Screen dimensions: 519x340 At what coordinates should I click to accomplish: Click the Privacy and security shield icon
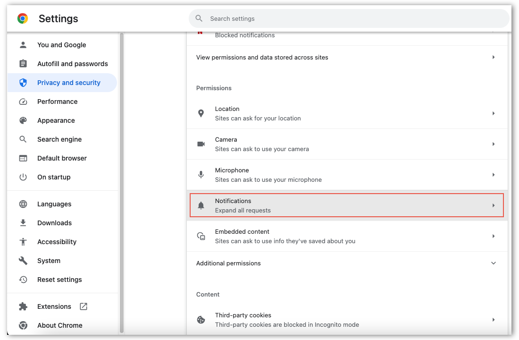[x=23, y=82]
